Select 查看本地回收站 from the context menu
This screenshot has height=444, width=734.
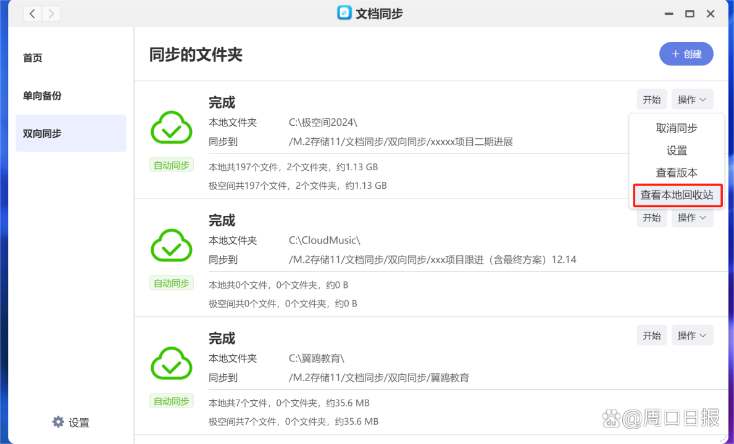677,195
